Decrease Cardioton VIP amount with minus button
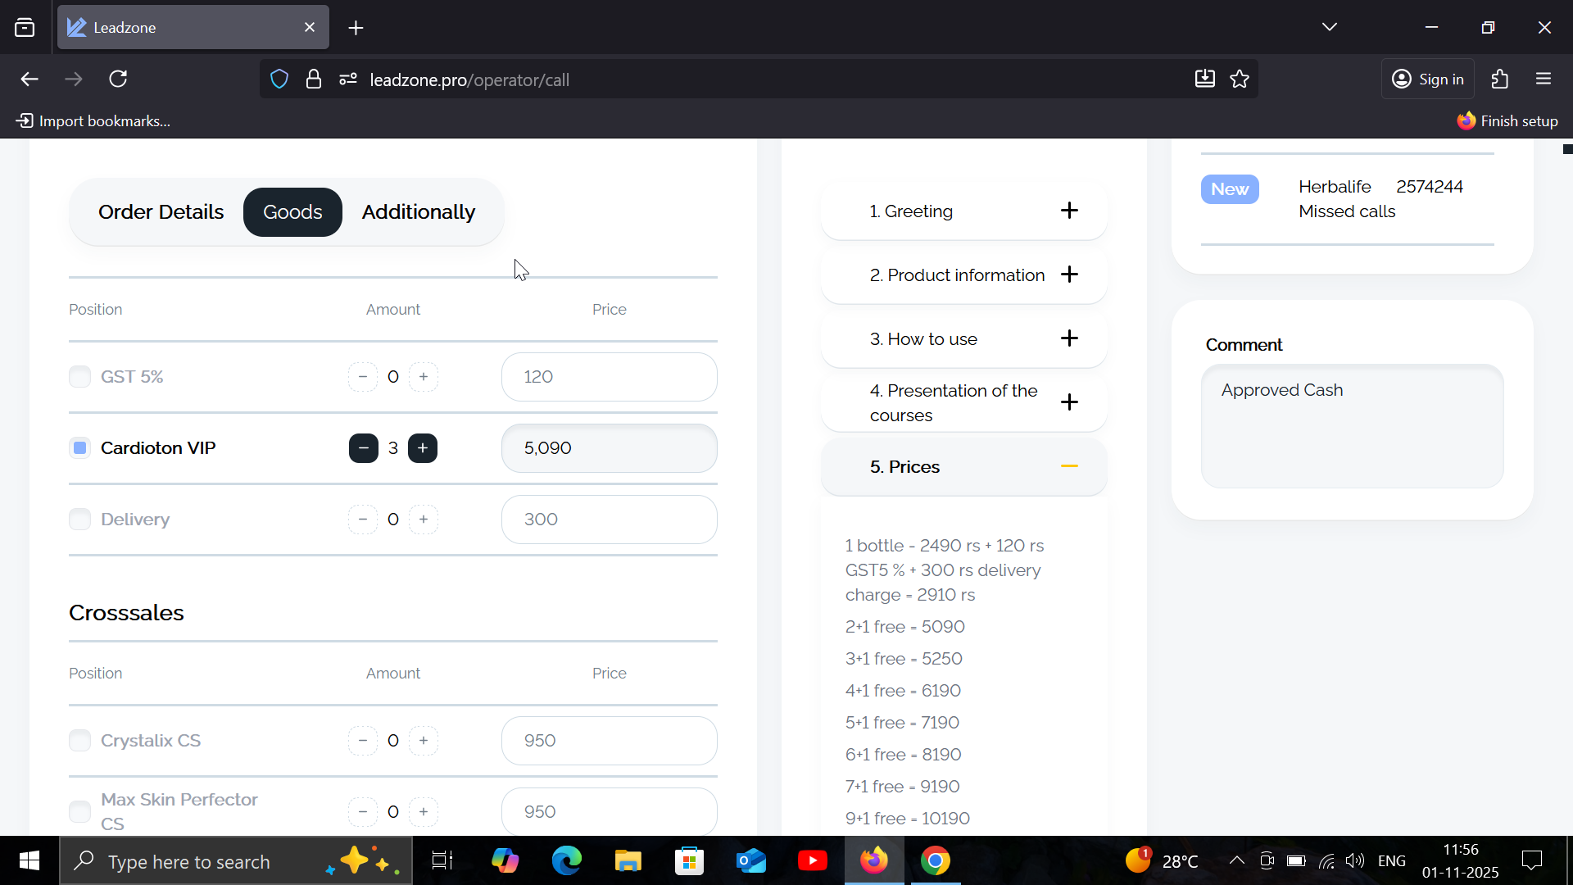 click(x=363, y=448)
